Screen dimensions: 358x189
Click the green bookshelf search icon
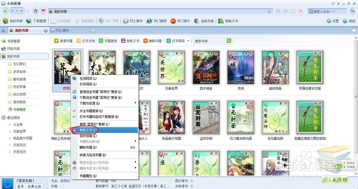pyautogui.click(x=229, y=41)
